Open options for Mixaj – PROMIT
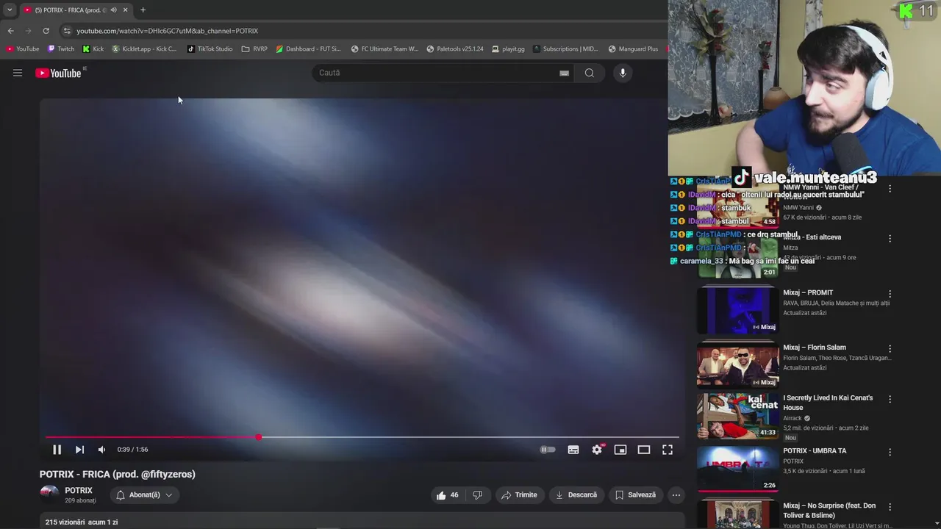 click(x=890, y=295)
